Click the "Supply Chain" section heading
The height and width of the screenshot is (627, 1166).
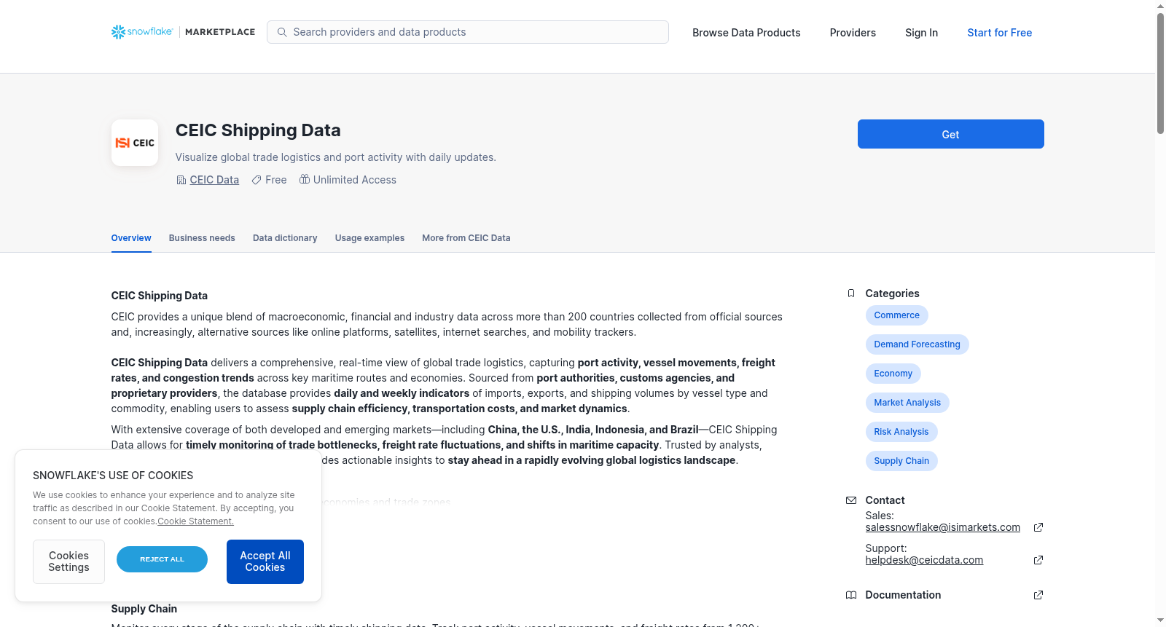[x=144, y=609]
